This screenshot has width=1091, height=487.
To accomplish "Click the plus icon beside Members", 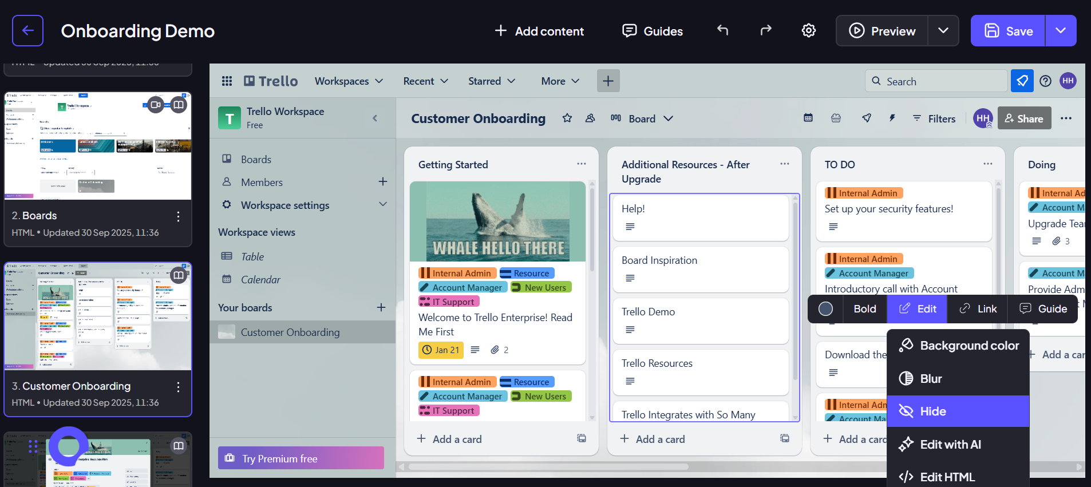I will (x=383, y=181).
